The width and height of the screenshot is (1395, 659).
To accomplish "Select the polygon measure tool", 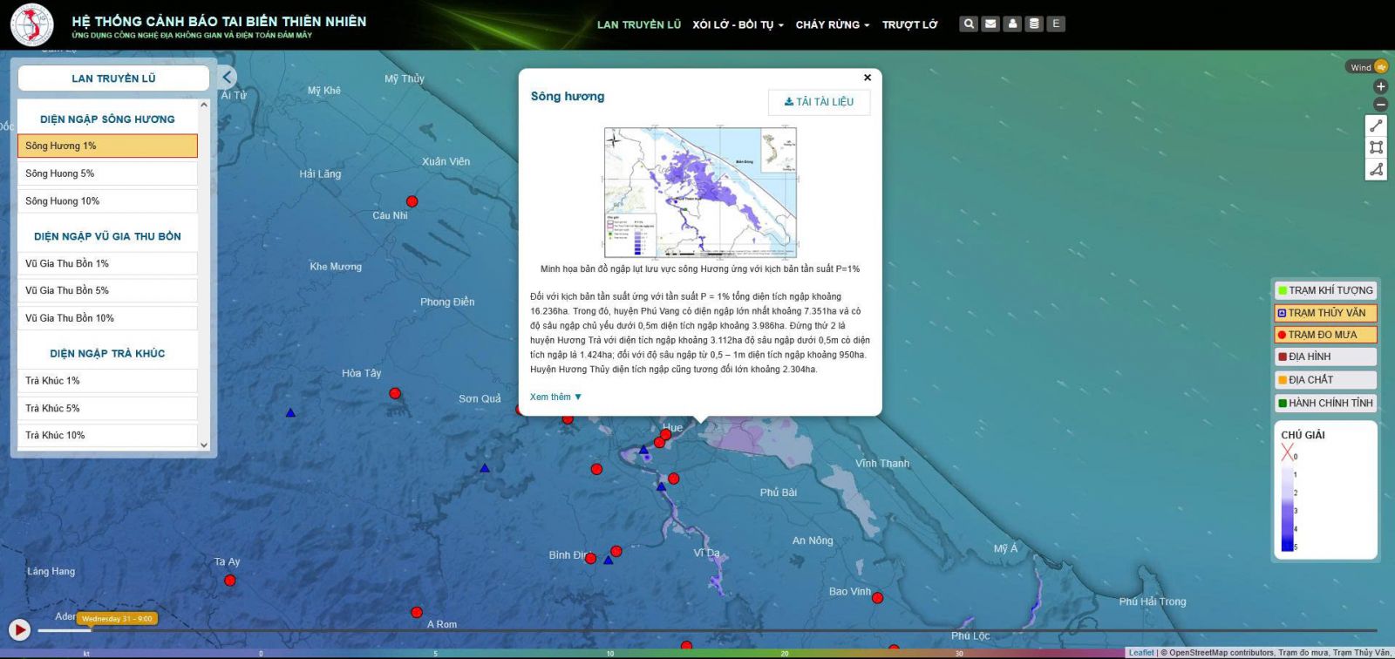I will pos(1376,169).
